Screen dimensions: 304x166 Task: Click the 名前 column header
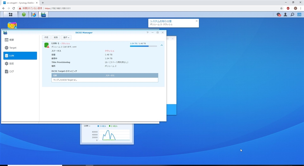pos(55,75)
